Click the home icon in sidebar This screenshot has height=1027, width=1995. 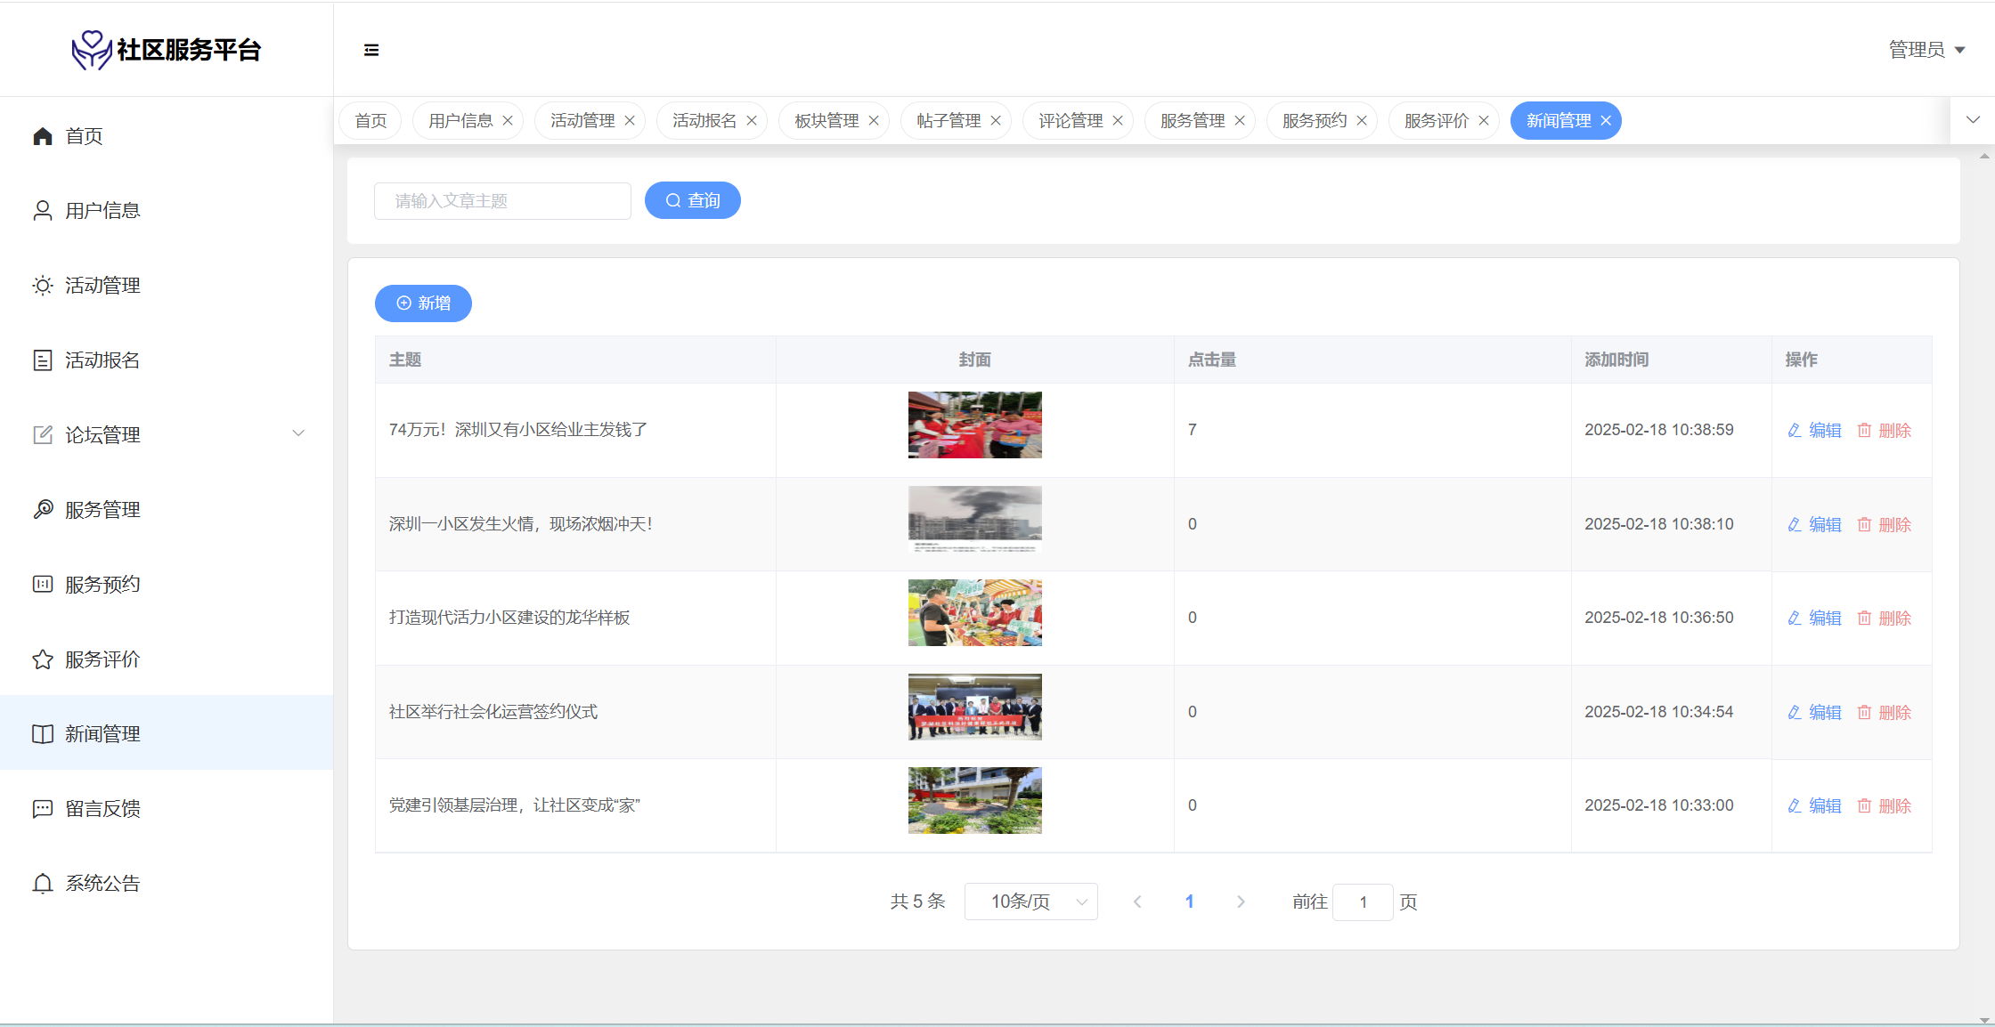(x=43, y=136)
